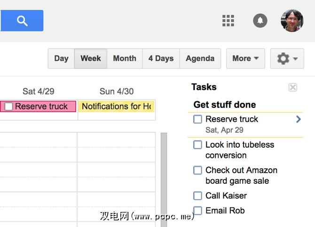Expand the More dropdown

[x=245, y=59]
